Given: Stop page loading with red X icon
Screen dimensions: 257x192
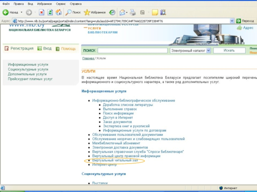Looking at the screenshot, I should [x=42, y=12].
